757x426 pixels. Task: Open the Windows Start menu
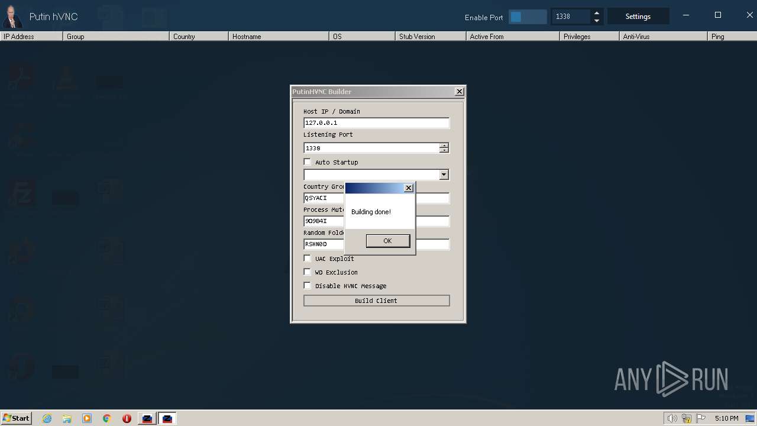pos(16,418)
